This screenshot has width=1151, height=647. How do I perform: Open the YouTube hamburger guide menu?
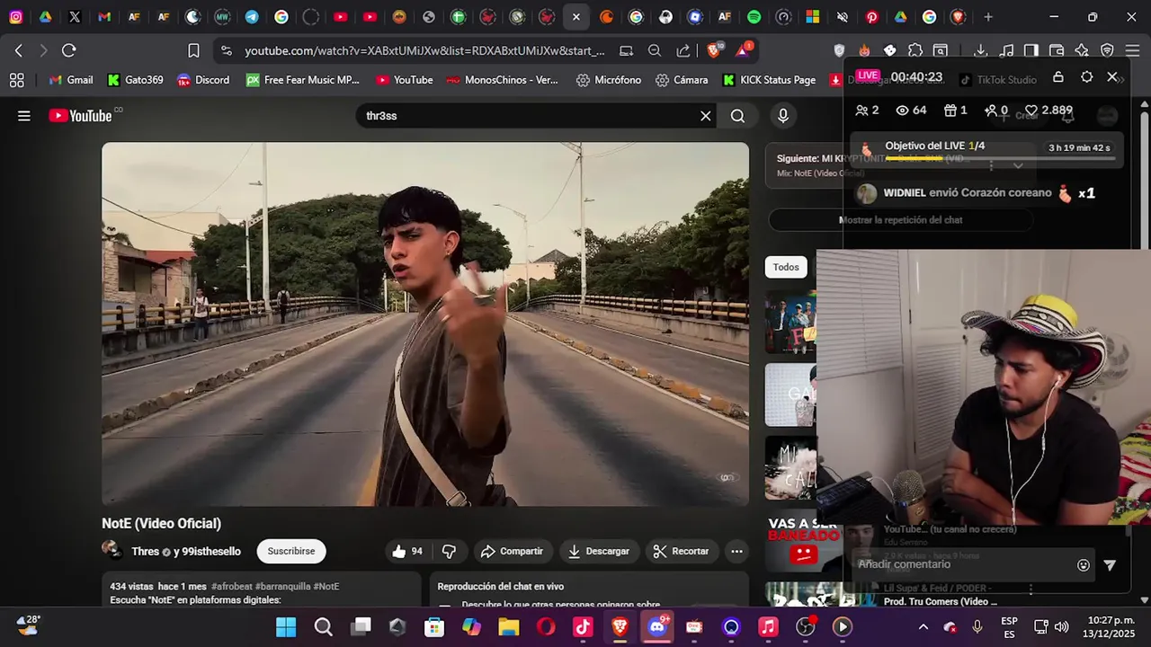(24, 116)
